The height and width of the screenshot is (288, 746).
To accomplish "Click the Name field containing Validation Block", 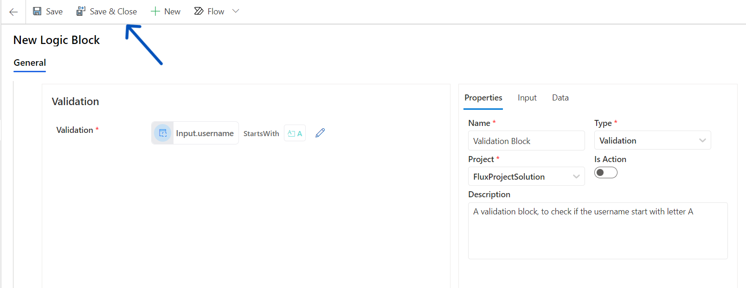I will (526, 141).
